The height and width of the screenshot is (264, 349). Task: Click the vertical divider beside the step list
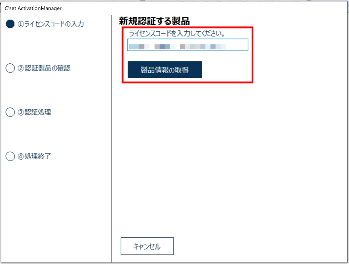tap(112, 142)
